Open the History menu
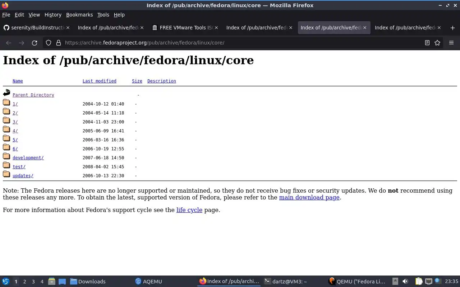This screenshot has height=287, width=460. 53,15
